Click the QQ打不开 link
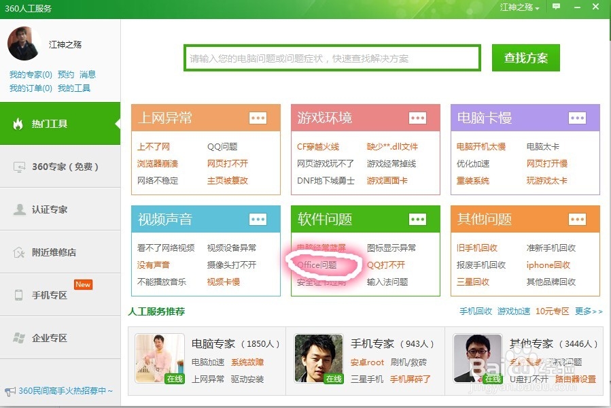This screenshot has width=611, height=408. pos(386,265)
